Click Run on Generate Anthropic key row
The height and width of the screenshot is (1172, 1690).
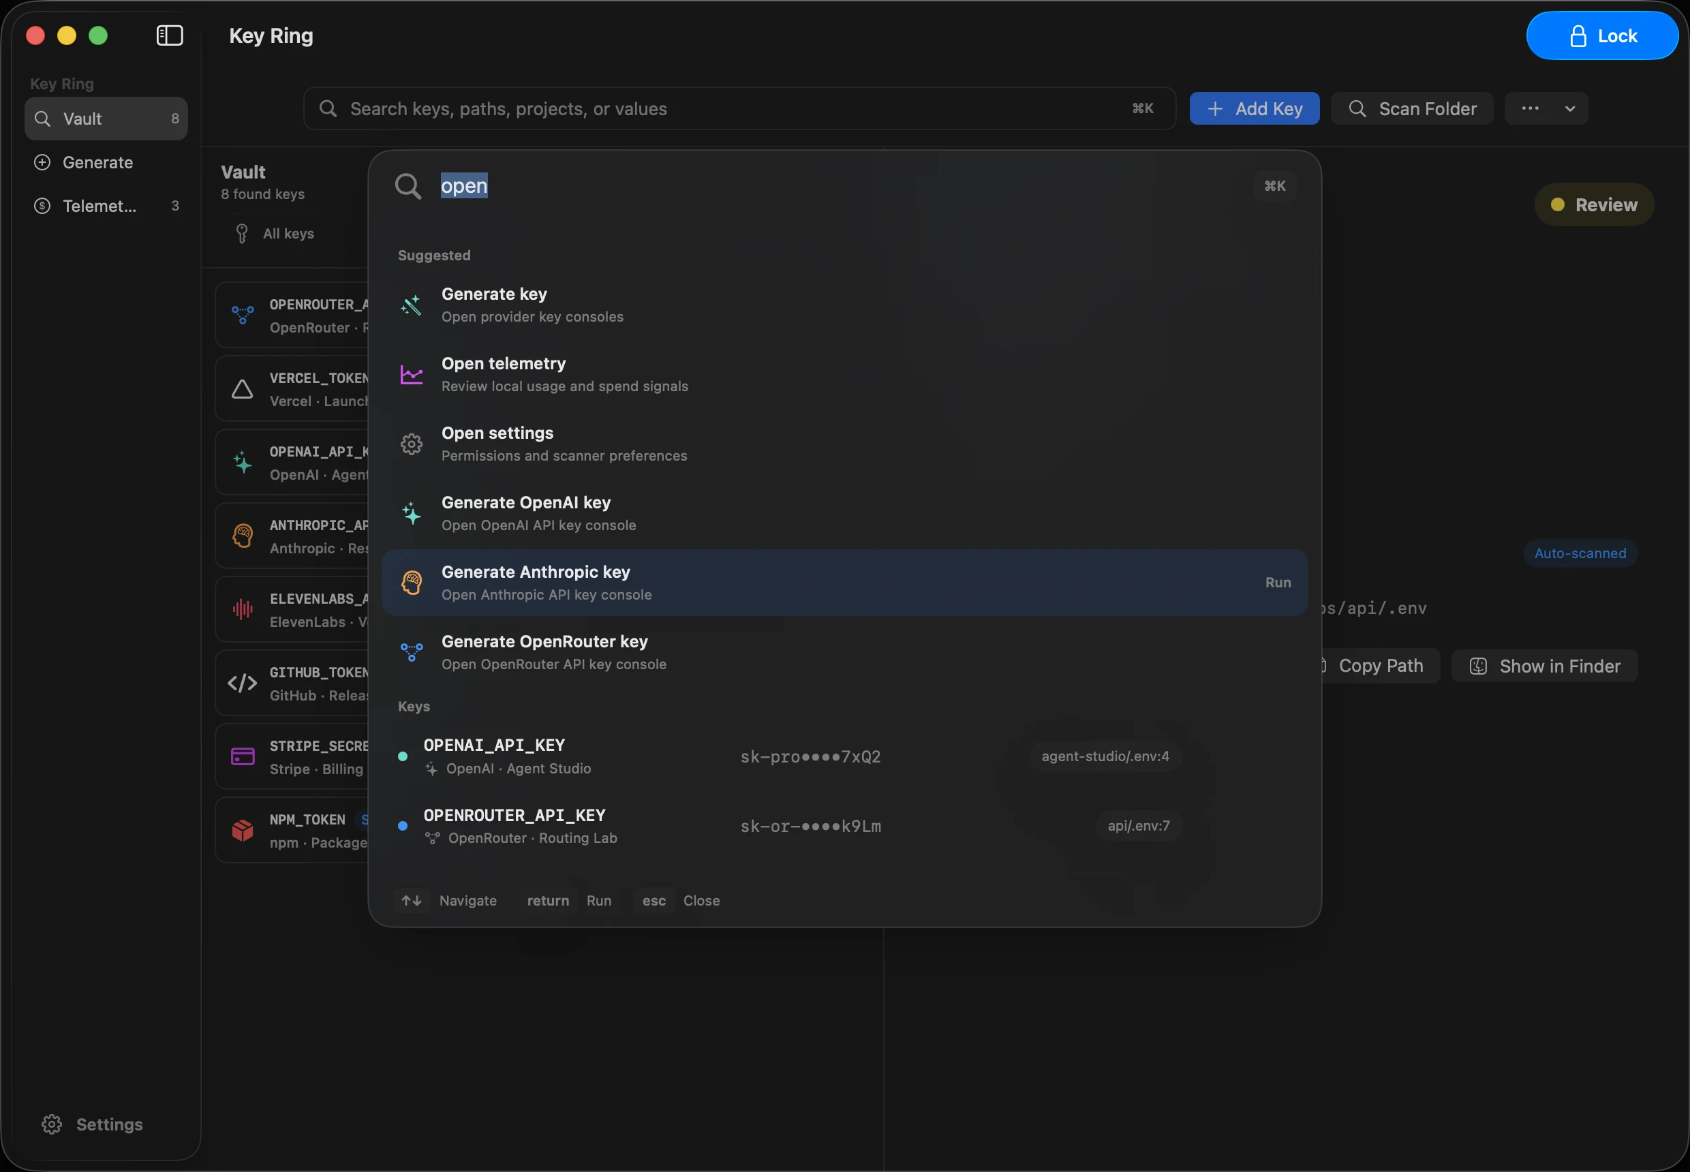(x=1277, y=583)
